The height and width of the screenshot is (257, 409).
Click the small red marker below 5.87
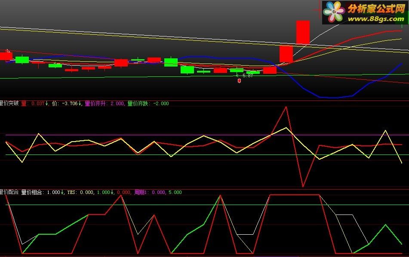[239, 81]
